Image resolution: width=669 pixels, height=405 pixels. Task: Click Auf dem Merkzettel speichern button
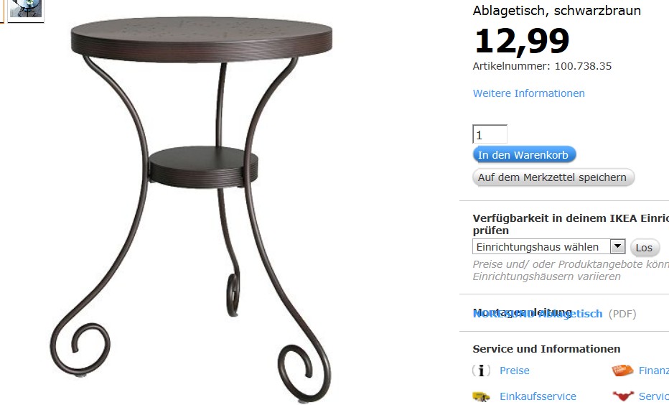point(553,177)
